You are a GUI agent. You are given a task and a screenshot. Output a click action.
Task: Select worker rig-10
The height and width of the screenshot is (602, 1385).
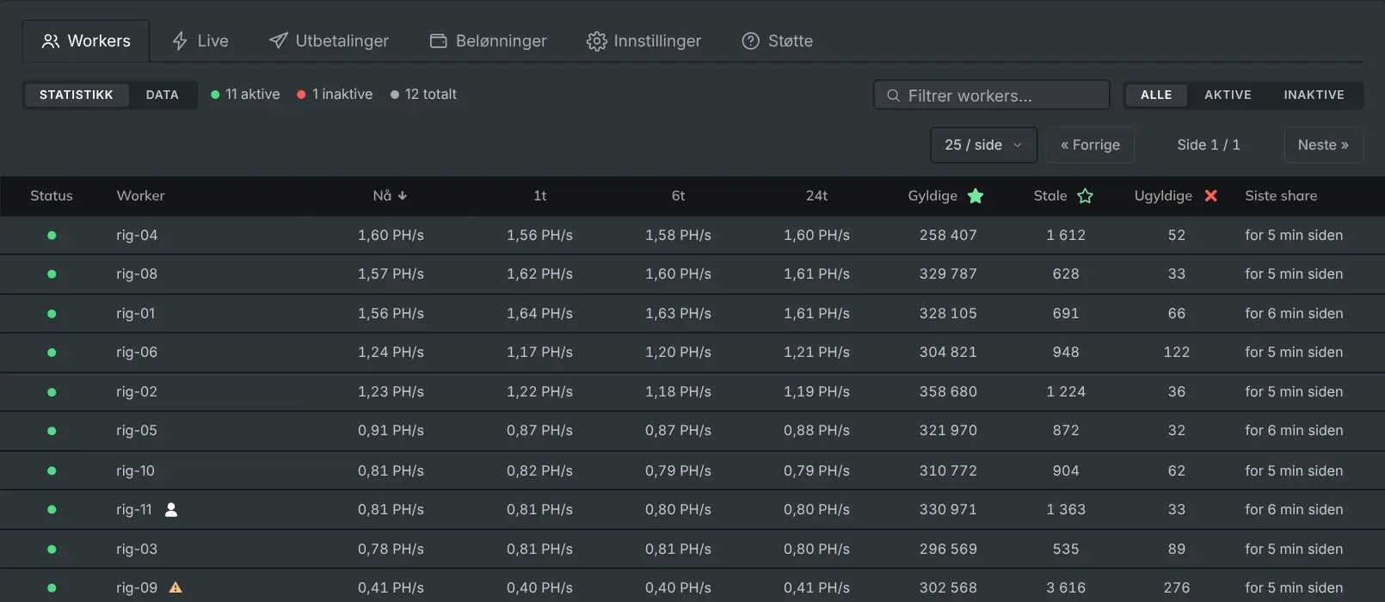136,471
